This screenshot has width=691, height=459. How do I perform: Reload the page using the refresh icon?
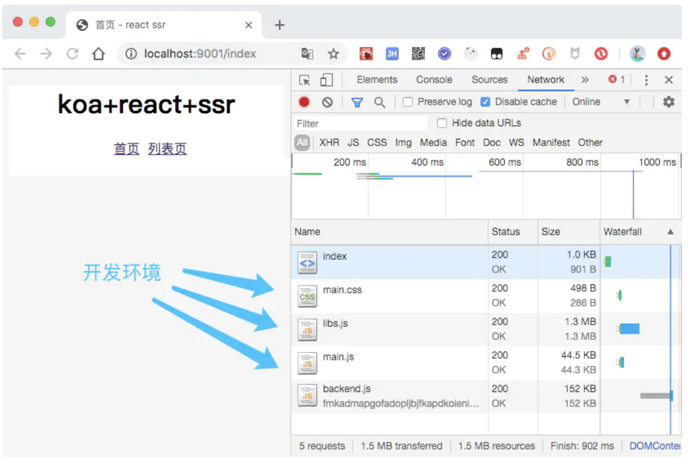[x=72, y=54]
